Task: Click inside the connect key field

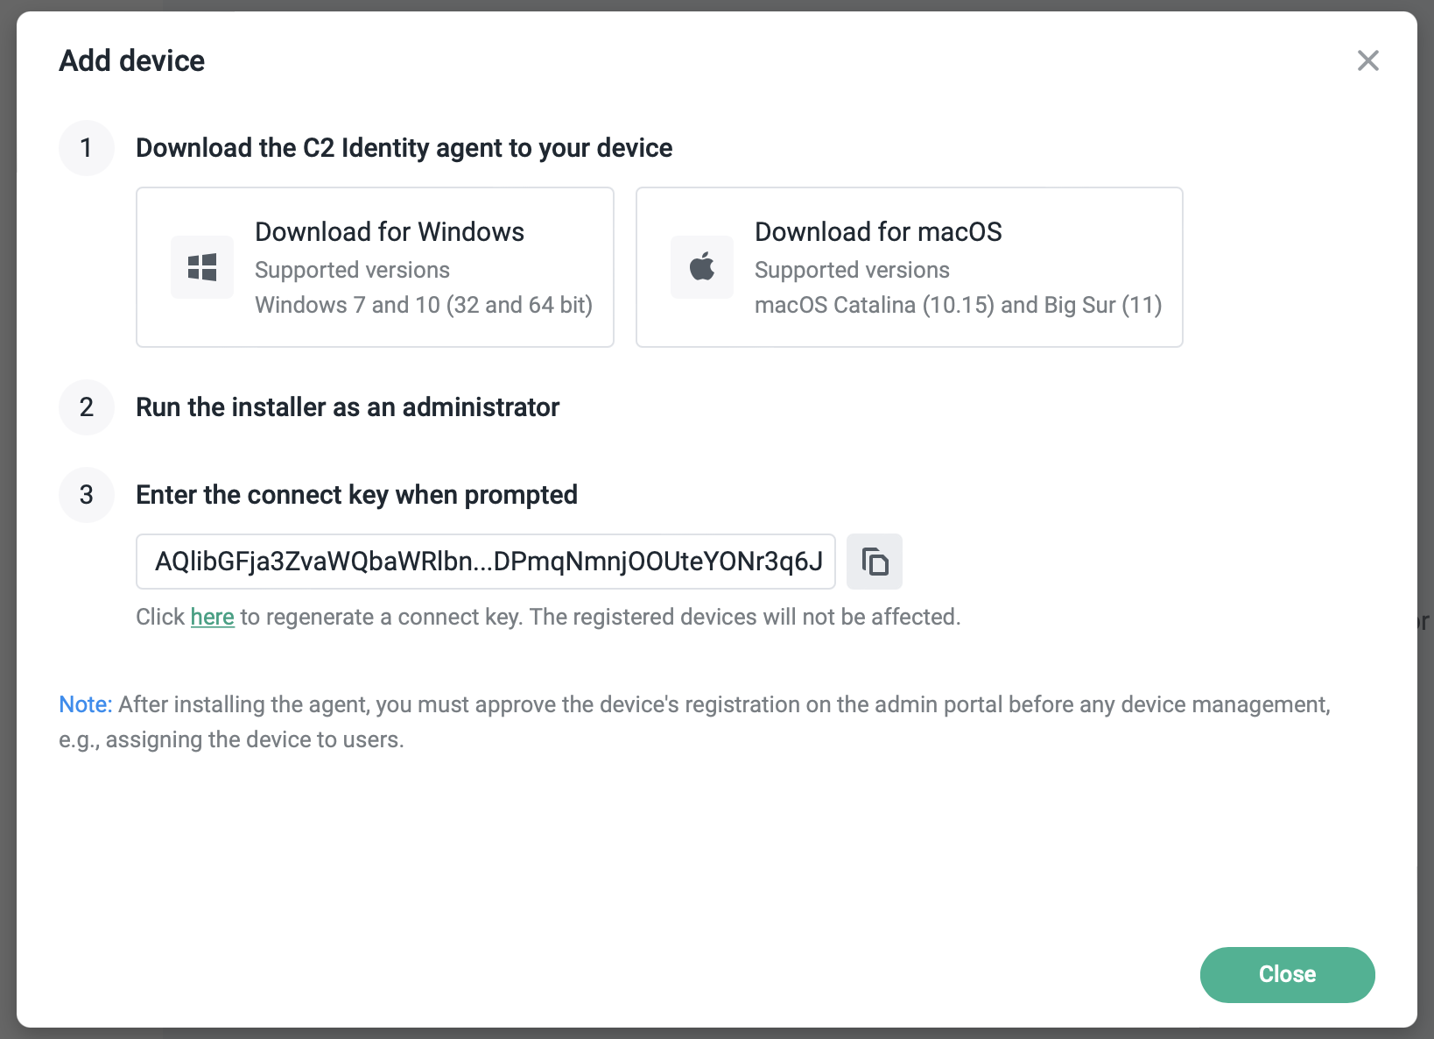Action: [x=486, y=562]
